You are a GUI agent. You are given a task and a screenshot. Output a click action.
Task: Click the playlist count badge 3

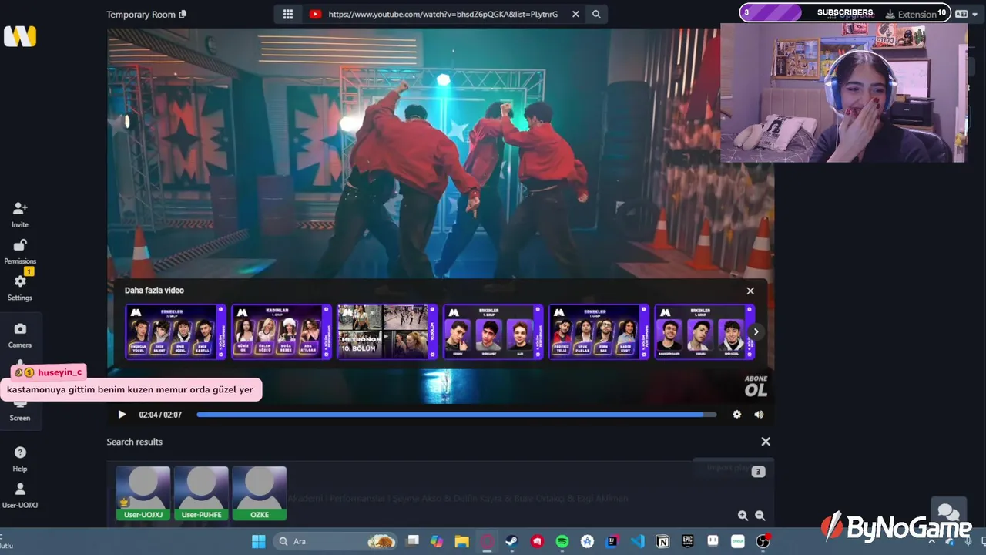(758, 472)
